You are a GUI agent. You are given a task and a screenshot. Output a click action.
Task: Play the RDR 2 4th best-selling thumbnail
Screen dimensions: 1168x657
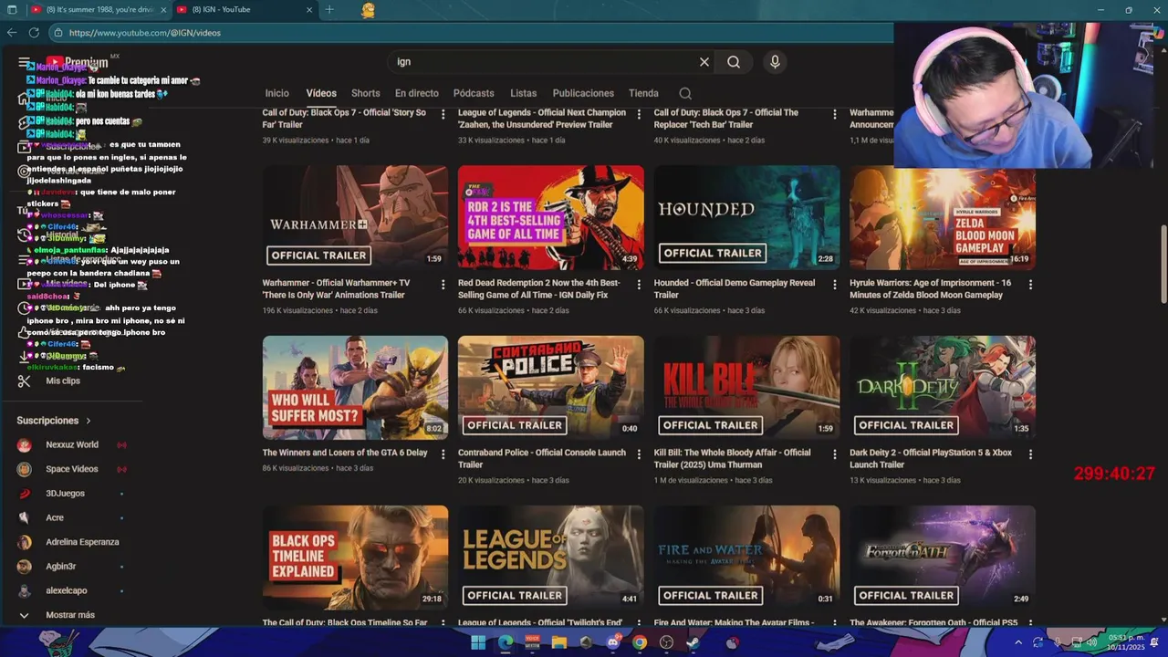pyautogui.click(x=551, y=217)
